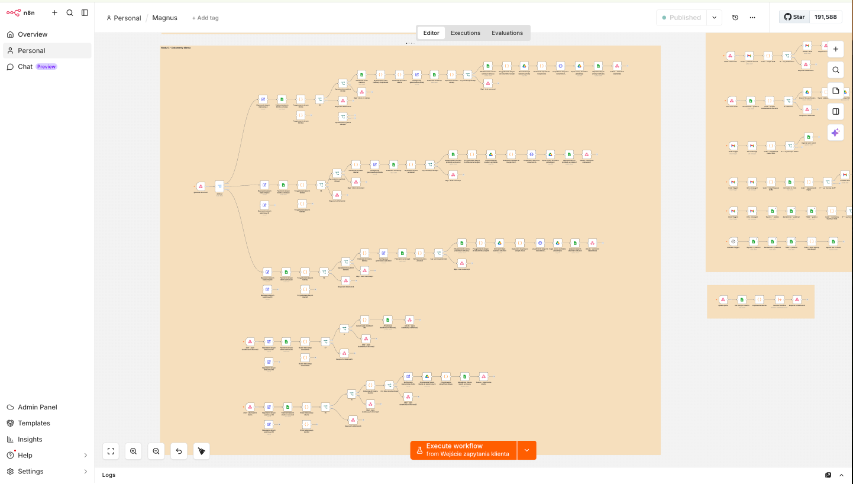Open the Overview page
Screen dimensions: 853x484
click(47, 34)
